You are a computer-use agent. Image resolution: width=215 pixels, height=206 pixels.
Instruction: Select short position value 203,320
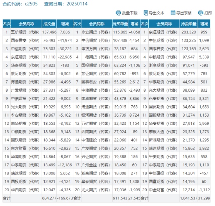(x=189, y=32)
